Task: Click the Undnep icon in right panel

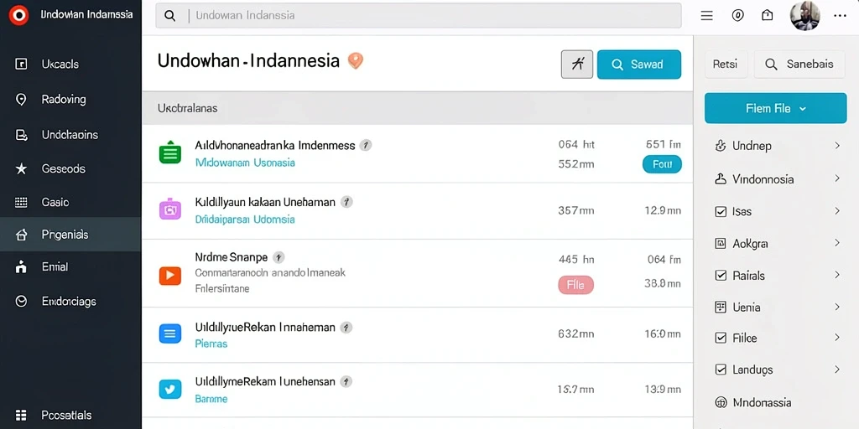Action: pyautogui.click(x=721, y=146)
